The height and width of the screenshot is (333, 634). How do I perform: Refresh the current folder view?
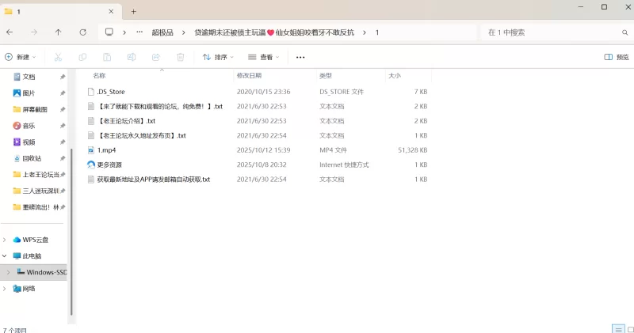click(x=82, y=32)
